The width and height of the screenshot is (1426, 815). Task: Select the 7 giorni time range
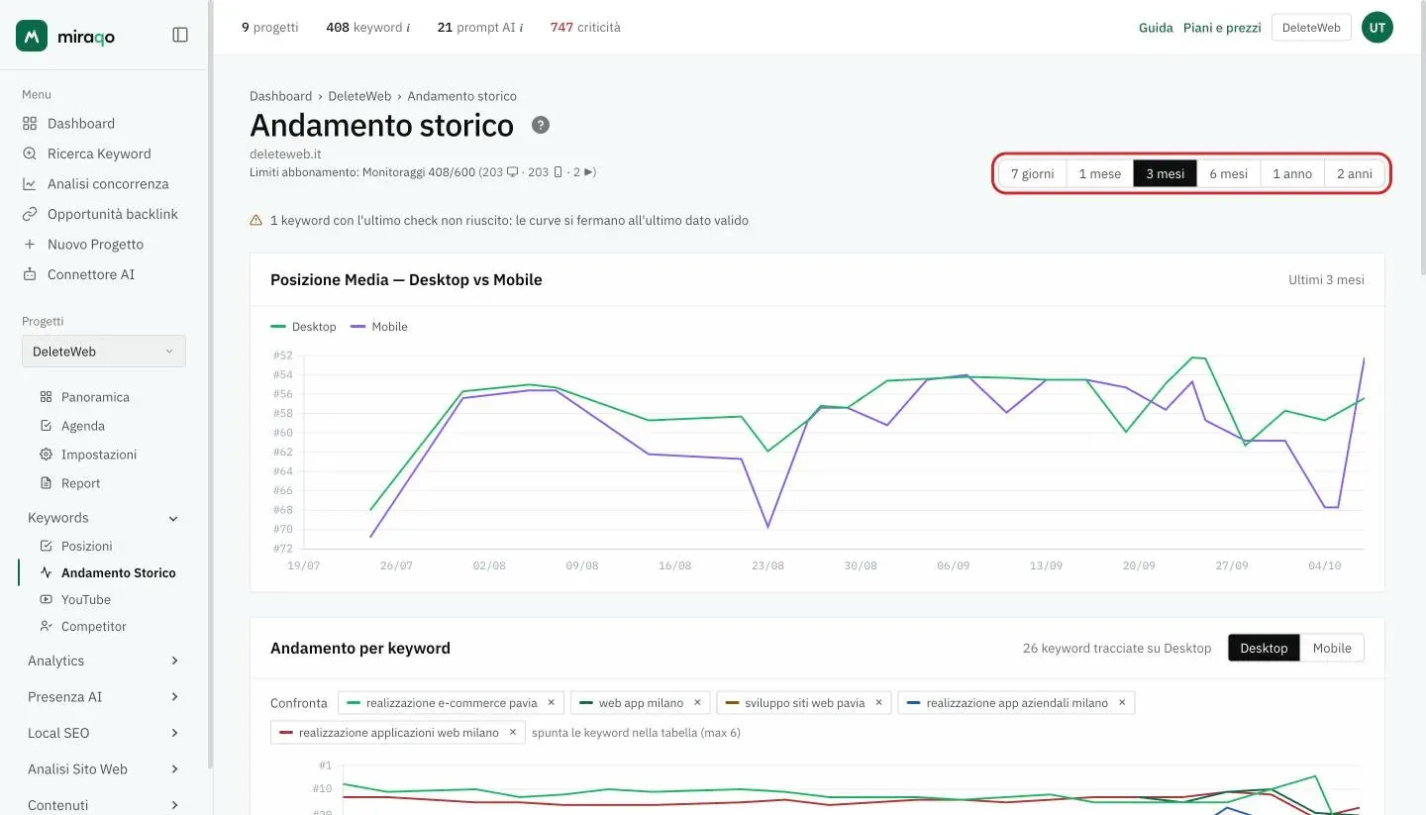pyautogui.click(x=1032, y=173)
